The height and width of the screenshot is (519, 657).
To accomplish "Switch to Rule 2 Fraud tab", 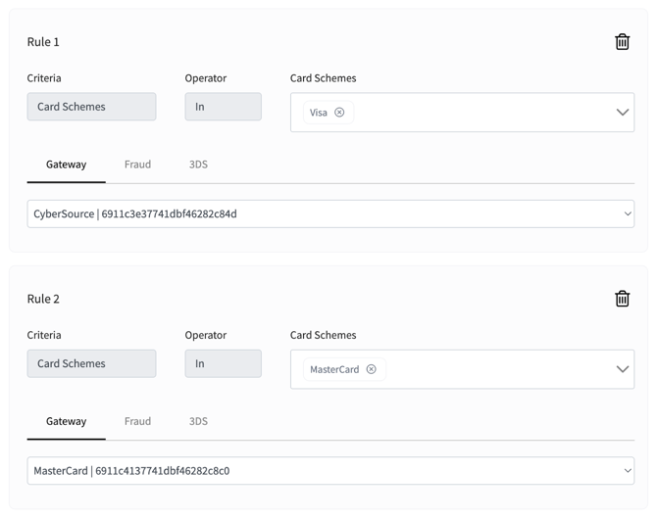I will (137, 421).
